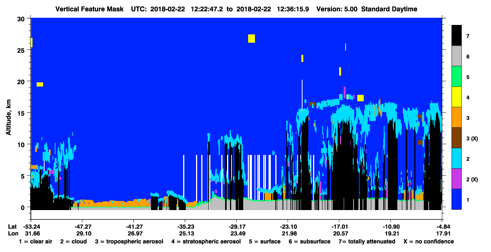Click the green surface legend swatch
The image size is (491, 252).
pos(457,77)
